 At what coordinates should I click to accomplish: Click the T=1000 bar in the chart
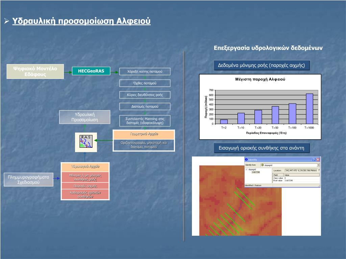(x=310, y=109)
